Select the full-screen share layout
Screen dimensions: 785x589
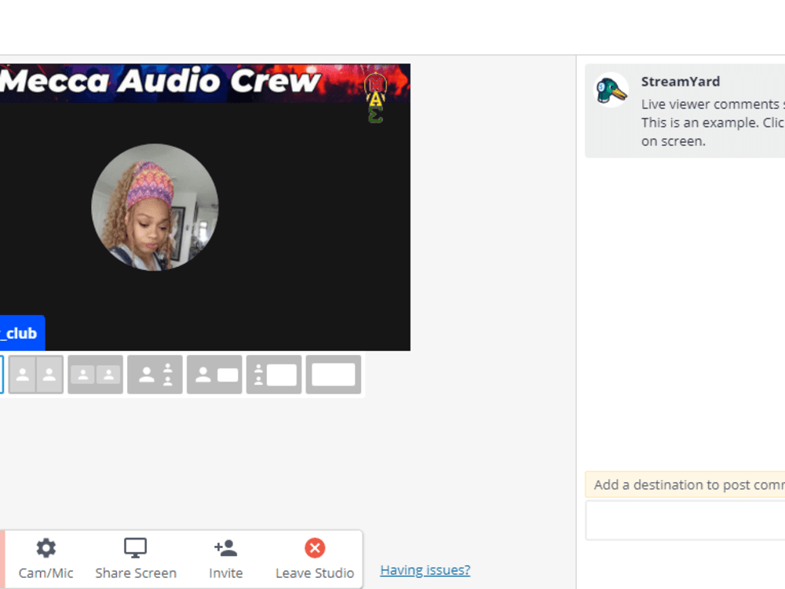tap(334, 375)
